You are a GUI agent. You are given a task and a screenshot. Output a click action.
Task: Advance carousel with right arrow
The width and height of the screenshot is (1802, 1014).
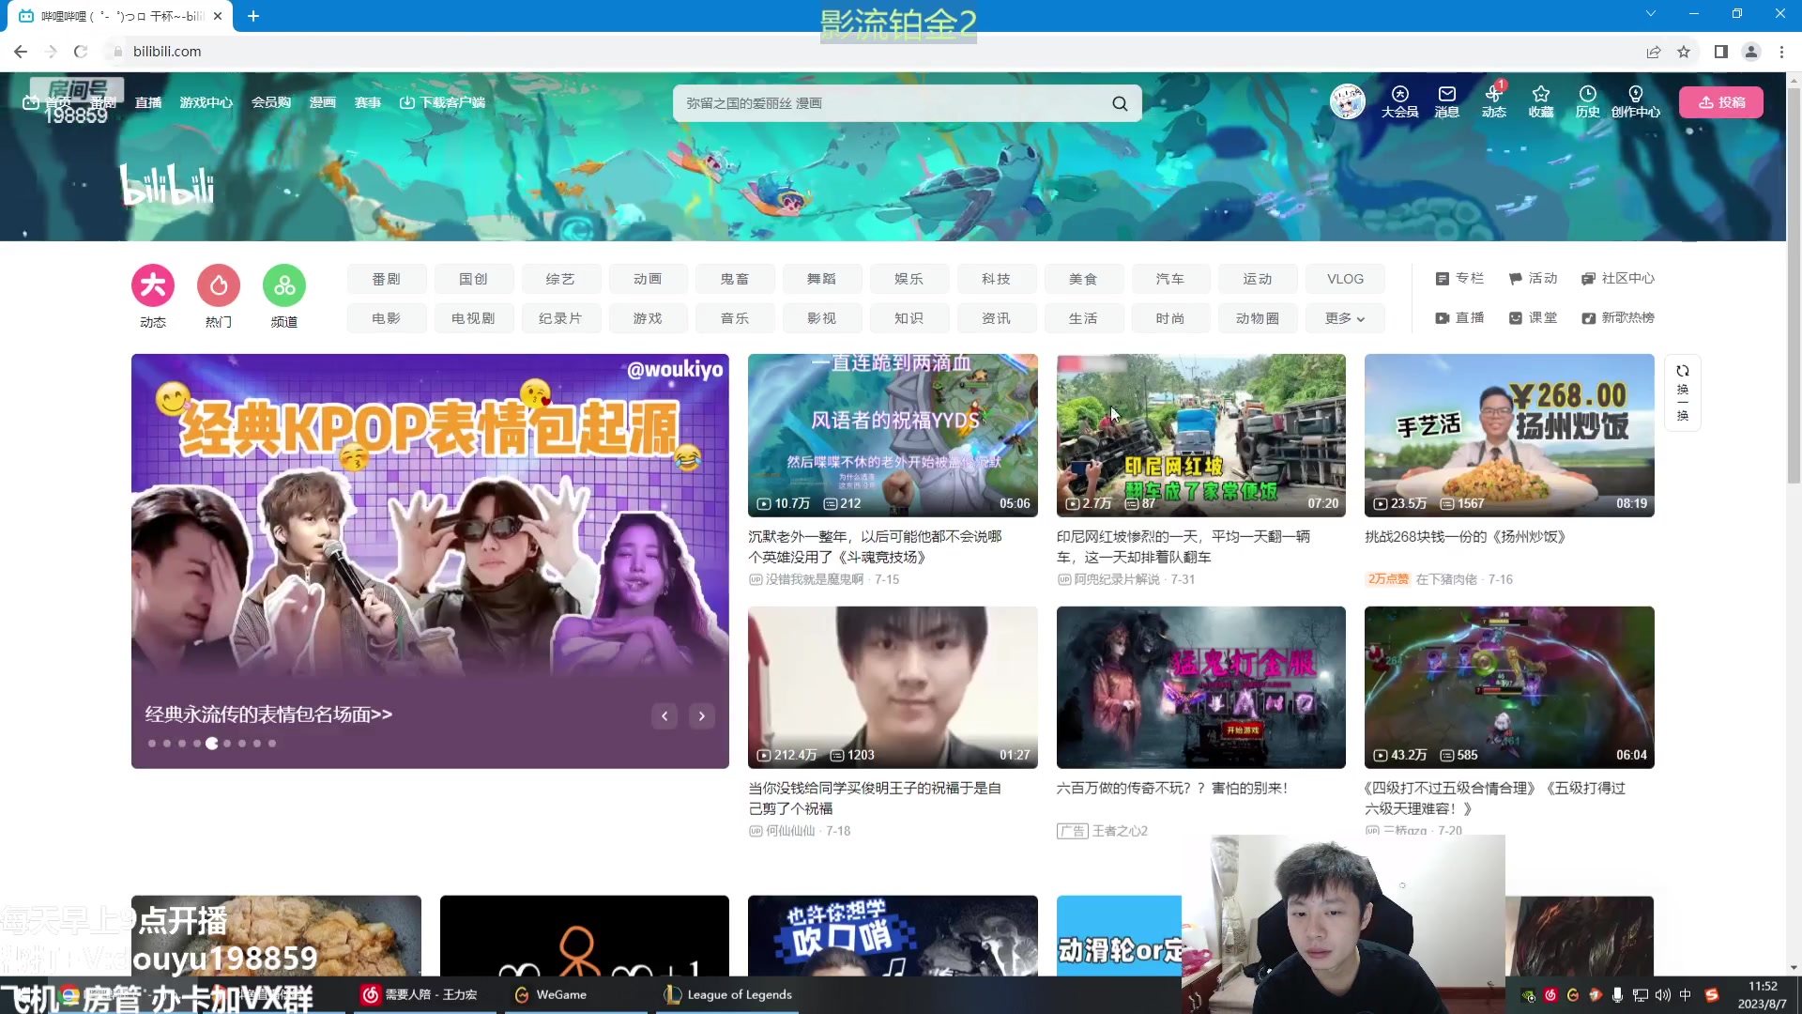[701, 715]
